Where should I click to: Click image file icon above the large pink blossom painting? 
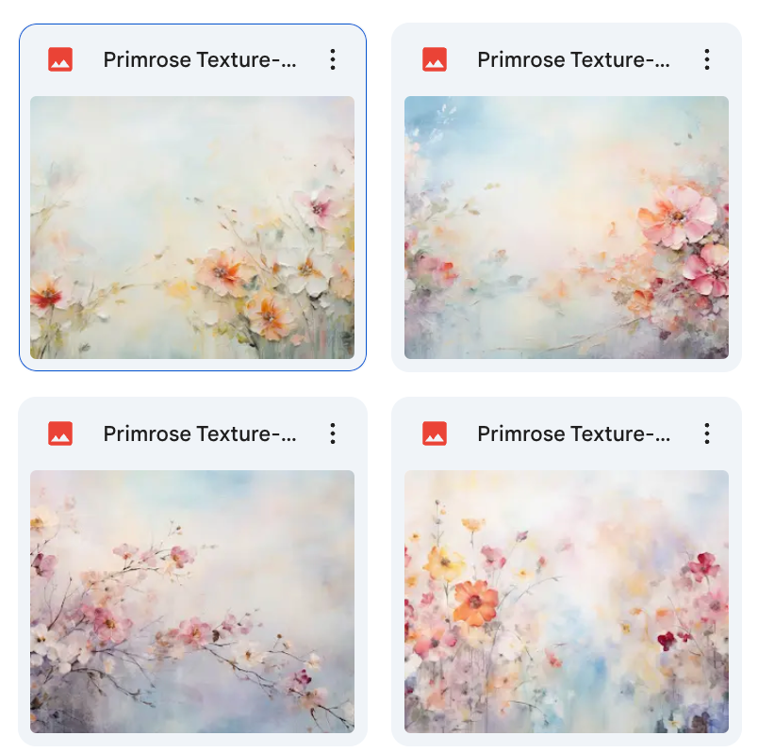click(435, 59)
